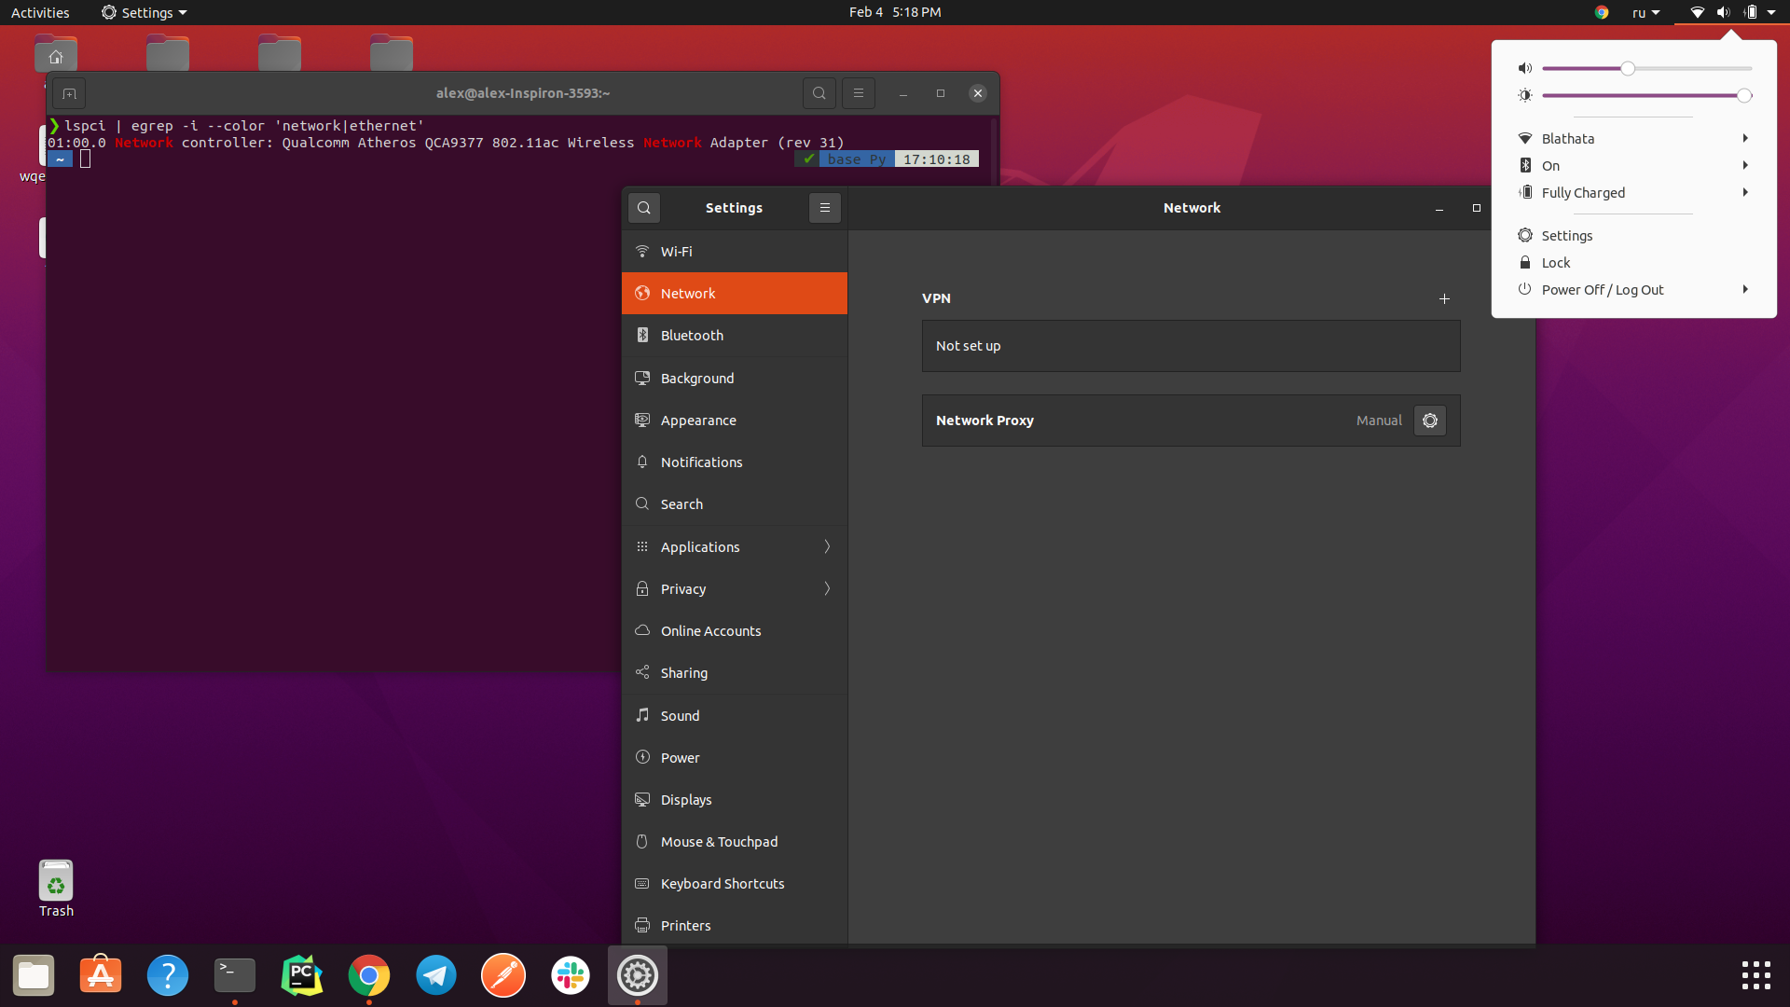Open Sound settings panel
This screenshot has height=1007, width=1790.
[x=735, y=715]
